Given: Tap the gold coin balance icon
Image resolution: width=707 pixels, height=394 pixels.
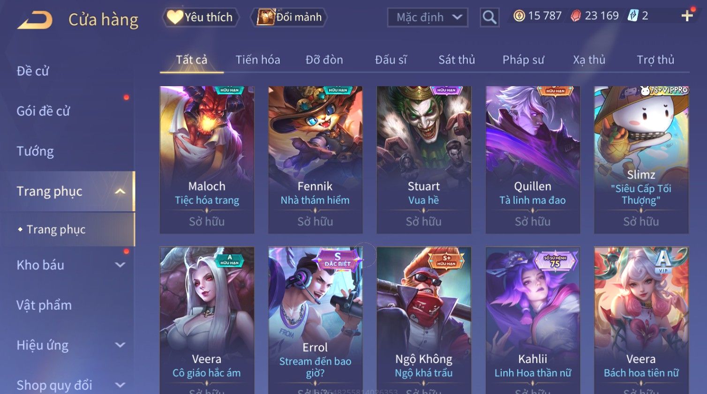Looking at the screenshot, I should pos(519,16).
